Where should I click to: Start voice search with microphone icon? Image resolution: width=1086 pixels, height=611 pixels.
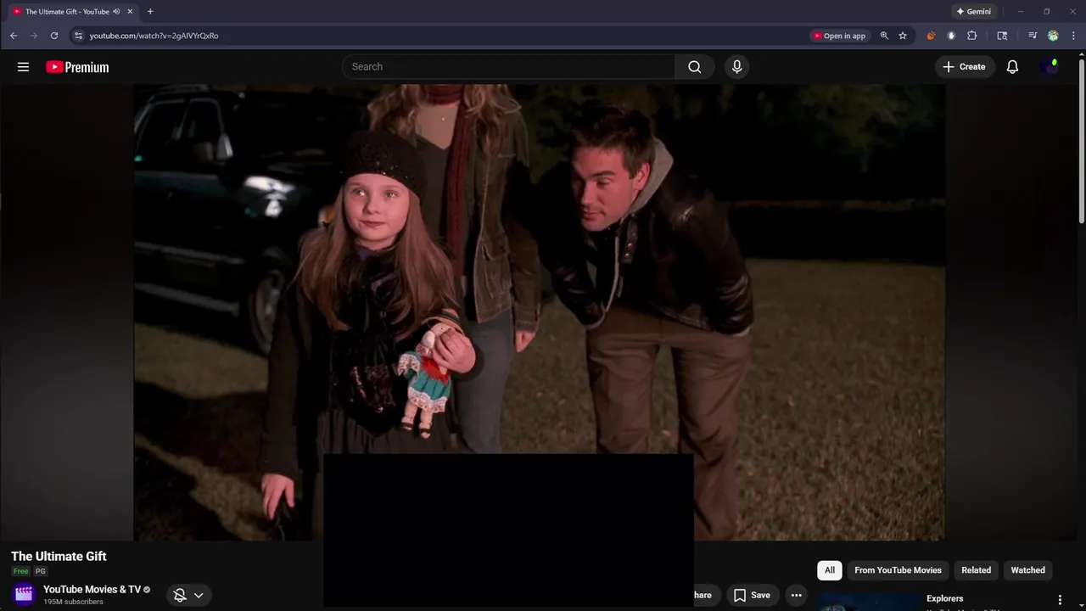pyautogui.click(x=736, y=67)
